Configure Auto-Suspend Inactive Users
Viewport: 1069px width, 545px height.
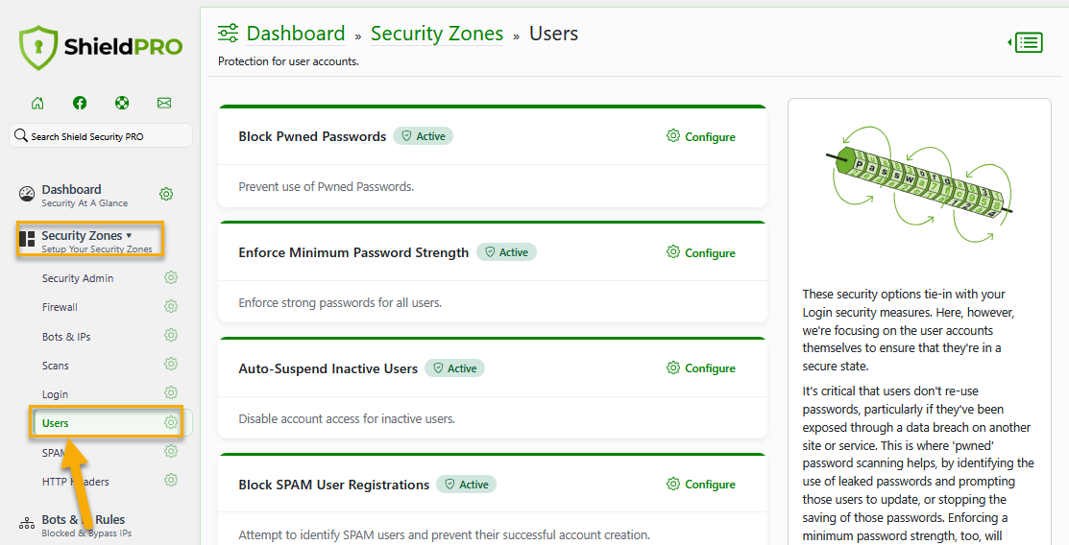pos(701,368)
